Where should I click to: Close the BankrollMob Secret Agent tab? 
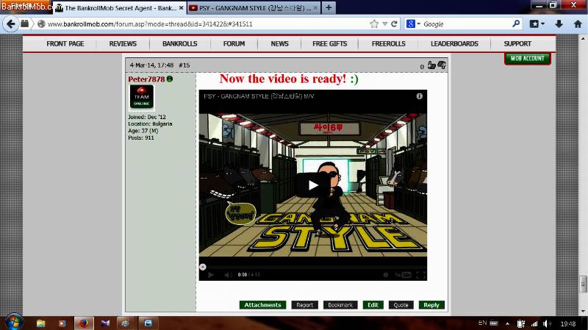181,8
